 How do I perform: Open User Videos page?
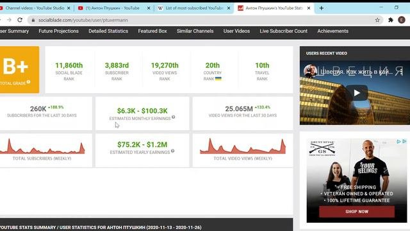click(x=236, y=31)
